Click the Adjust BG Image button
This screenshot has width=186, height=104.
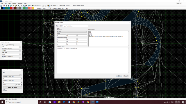point(12,88)
